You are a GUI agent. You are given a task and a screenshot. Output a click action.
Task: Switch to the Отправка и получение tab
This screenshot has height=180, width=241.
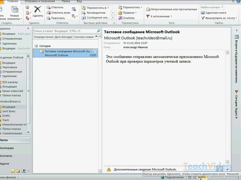pos(40,1)
